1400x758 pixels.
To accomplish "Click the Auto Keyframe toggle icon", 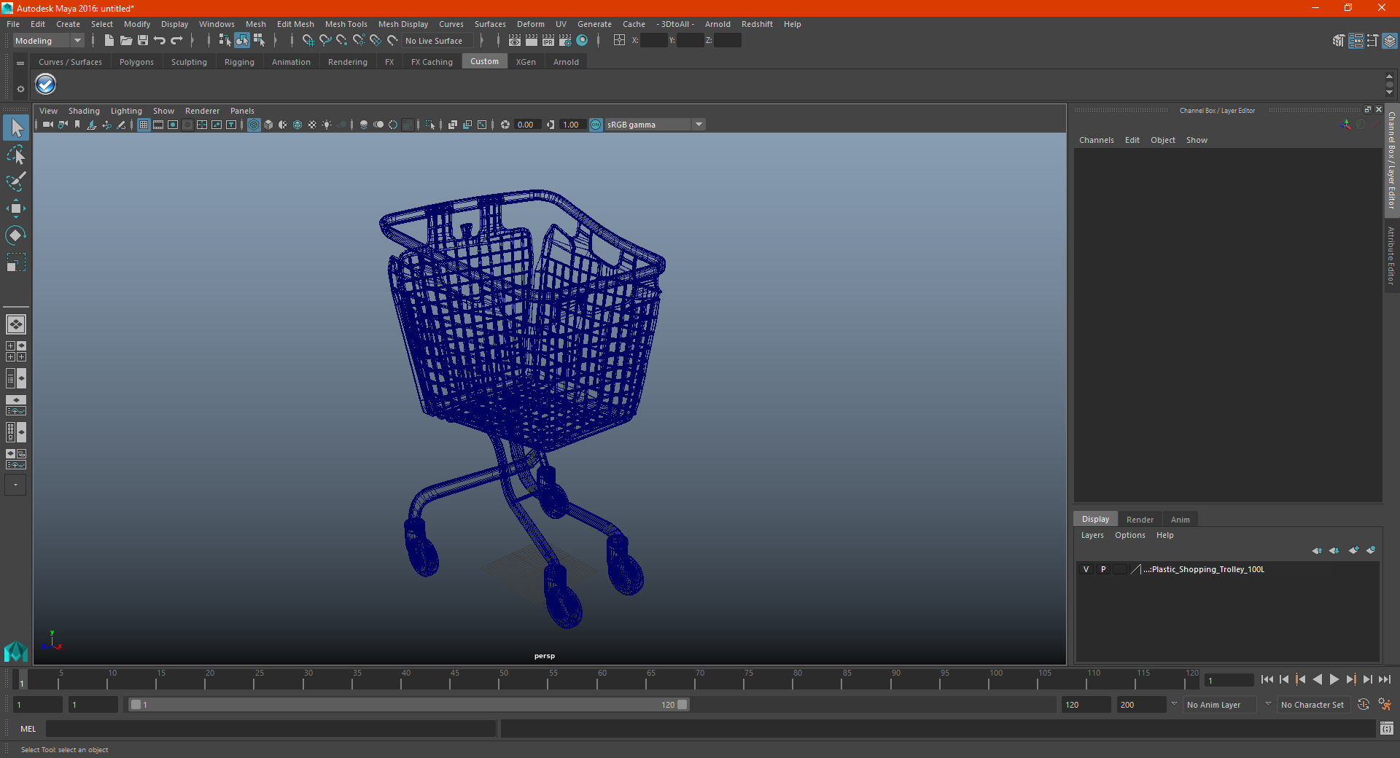I will (x=1364, y=705).
